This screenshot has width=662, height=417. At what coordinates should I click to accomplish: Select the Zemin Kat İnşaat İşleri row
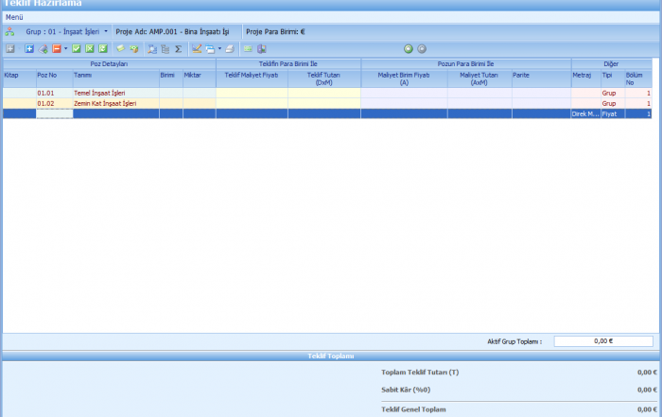pos(105,103)
